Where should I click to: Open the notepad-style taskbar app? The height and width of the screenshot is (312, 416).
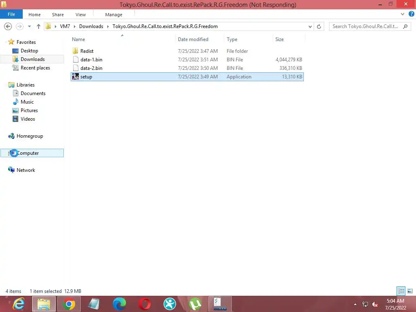94,304
